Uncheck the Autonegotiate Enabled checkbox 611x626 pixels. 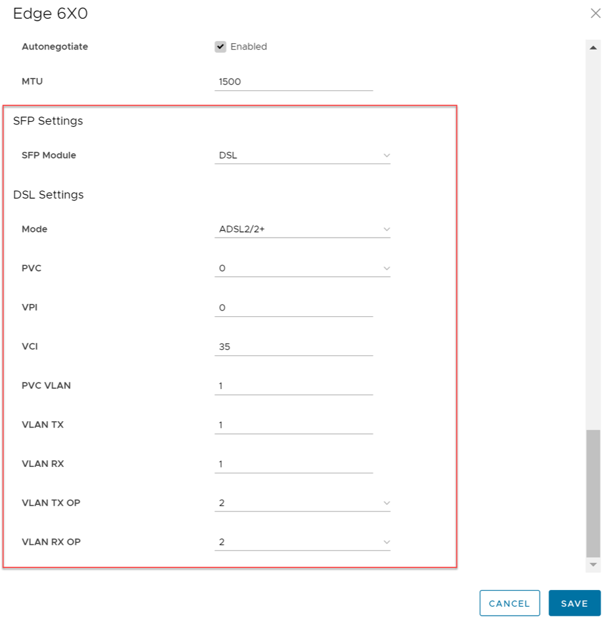coord(221,47)
